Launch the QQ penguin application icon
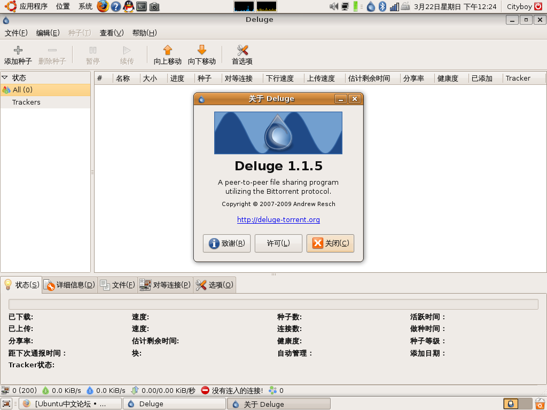 click(129, 6)
